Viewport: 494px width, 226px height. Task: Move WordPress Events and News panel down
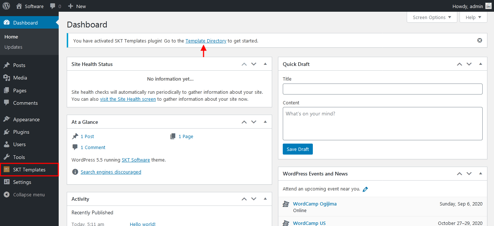point(469,174)
